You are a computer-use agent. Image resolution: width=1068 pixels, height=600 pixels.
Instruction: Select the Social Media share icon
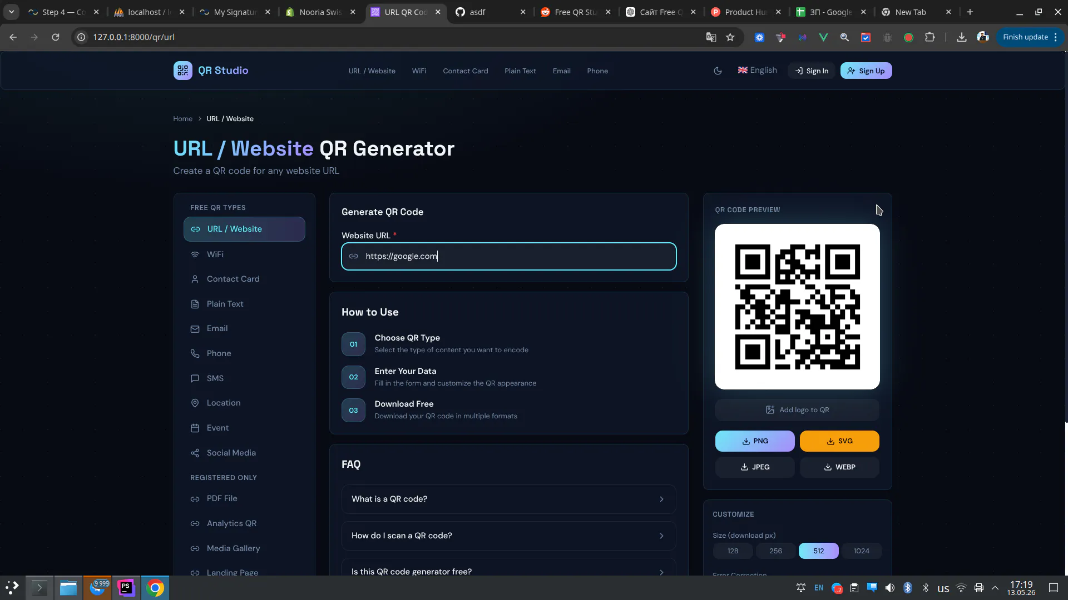195,453
